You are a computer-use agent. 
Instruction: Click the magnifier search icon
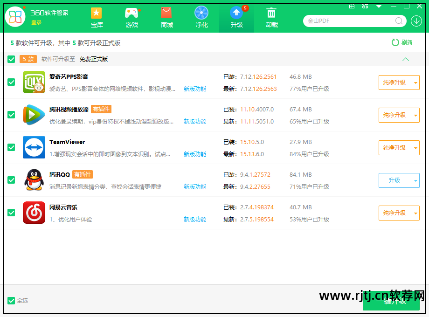pyautogui.click(x=399, y=21)
